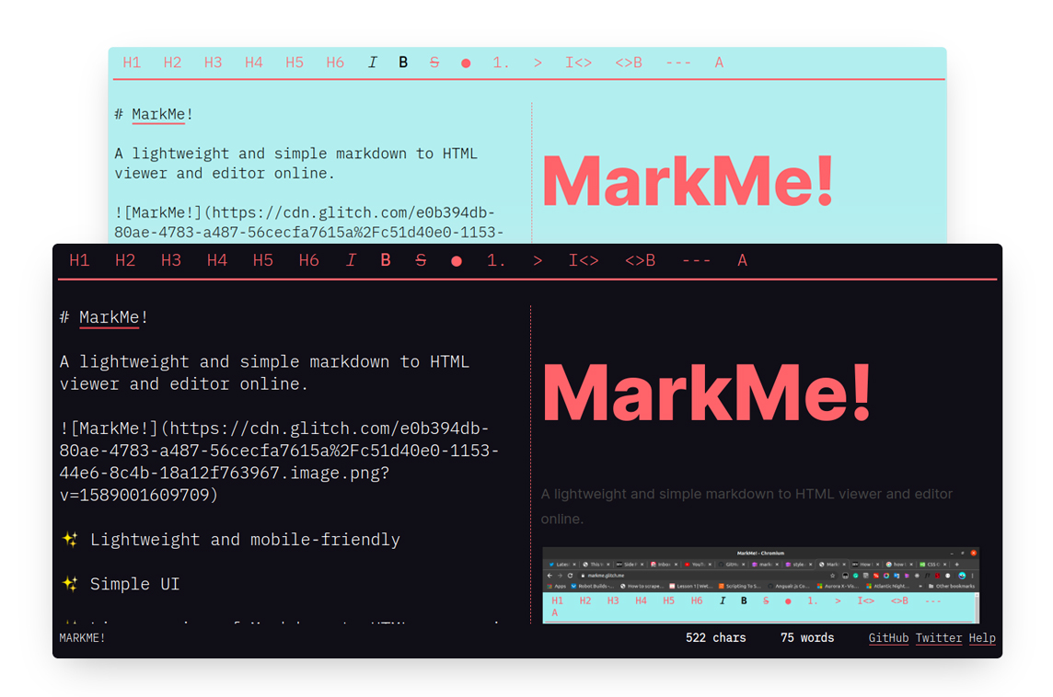The width and height of the screenshot is (1053, 697).
Task: Click the MarkMe! heading in light preview
Action: (687, 180)
